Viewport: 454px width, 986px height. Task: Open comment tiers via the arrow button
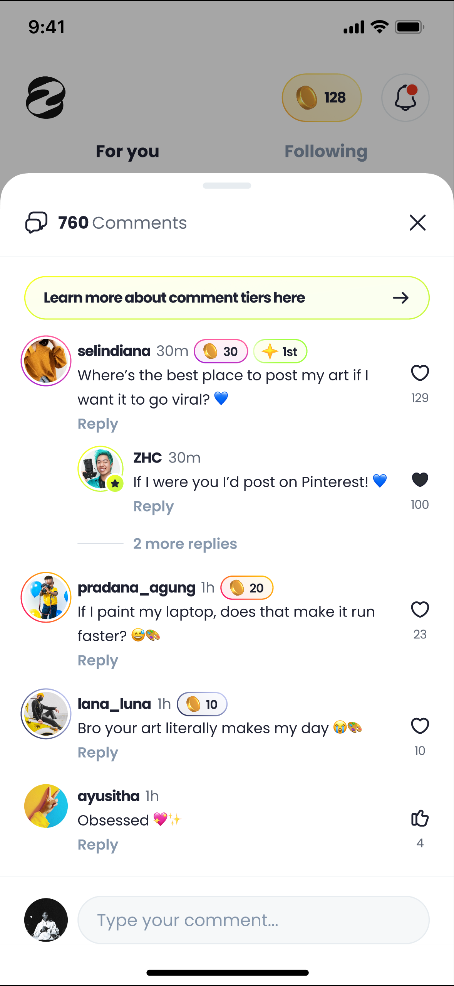tap(400, 297)
